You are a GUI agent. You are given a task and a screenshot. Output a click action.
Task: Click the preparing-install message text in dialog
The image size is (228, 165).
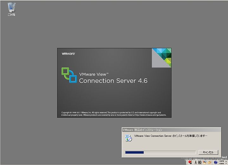[x=171, y=136]
